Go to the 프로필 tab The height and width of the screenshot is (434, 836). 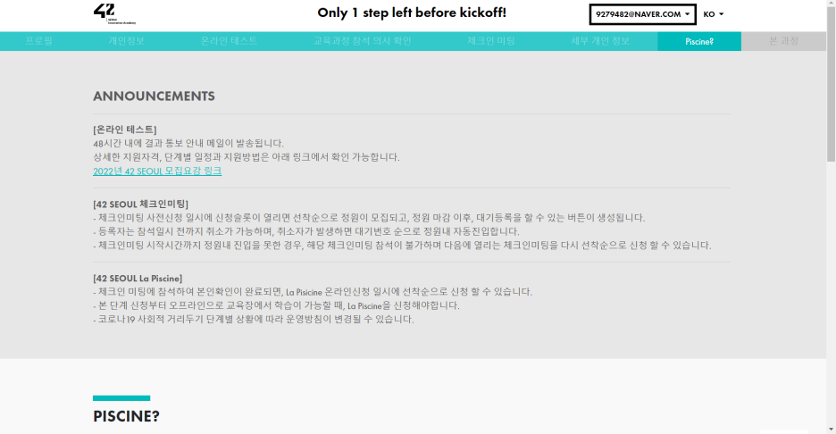[x=39, y=41]
